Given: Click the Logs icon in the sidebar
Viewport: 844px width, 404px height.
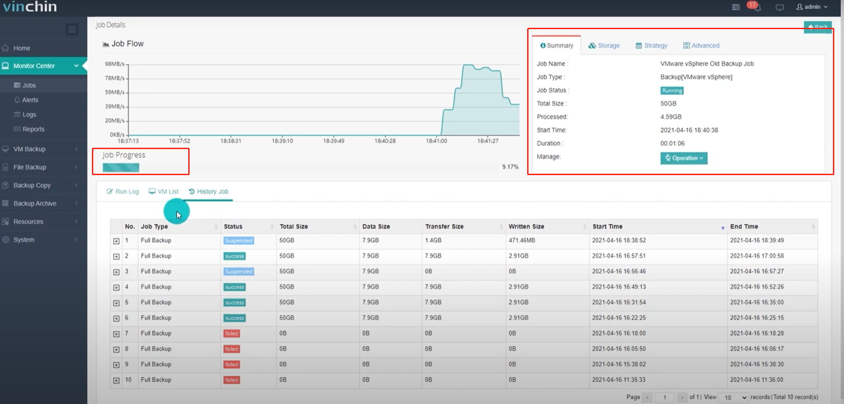Looking at the screenshot, I should tap(17, 114).
